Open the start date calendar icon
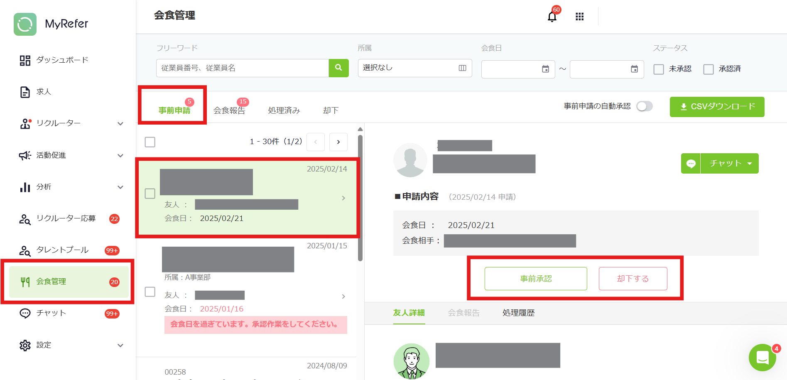 coord(545,69)
